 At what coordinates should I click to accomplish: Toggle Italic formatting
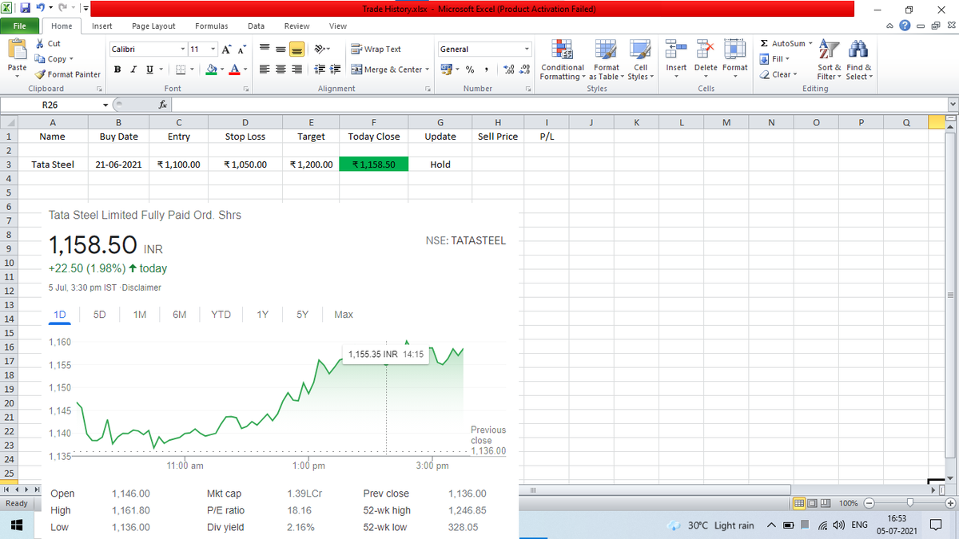pos(133,69)
